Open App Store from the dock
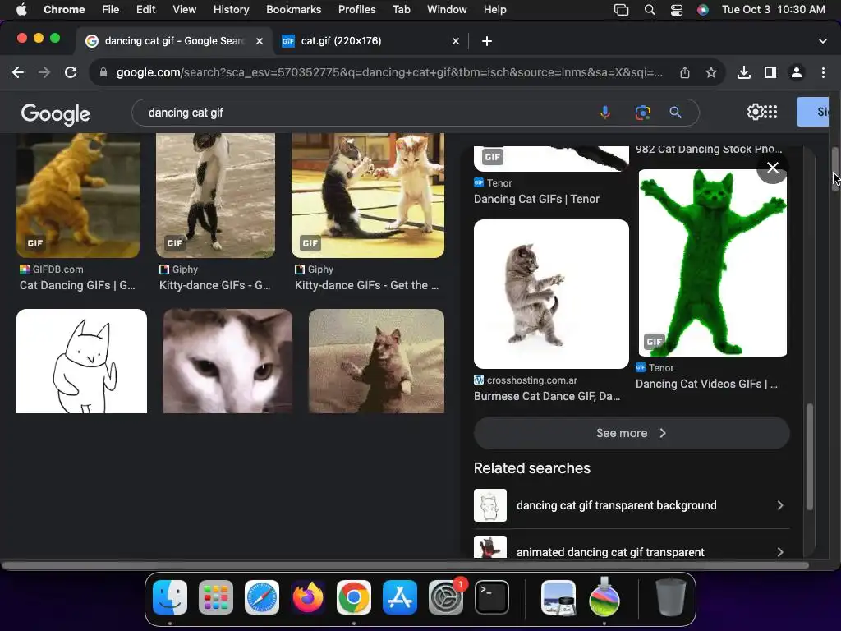The height and width of the screenshot is (631, 841). [400, 597]
